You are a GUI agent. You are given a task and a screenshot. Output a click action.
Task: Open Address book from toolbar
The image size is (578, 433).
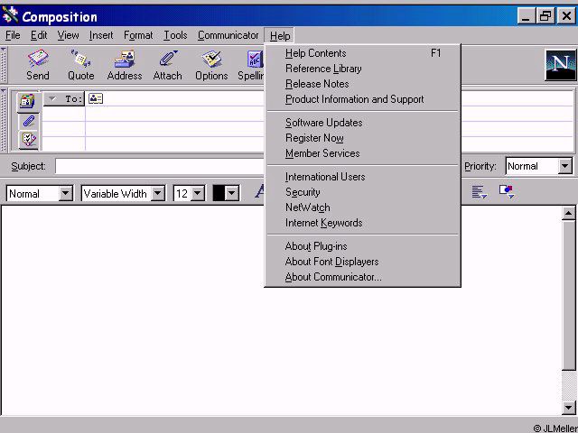point(125,65)
